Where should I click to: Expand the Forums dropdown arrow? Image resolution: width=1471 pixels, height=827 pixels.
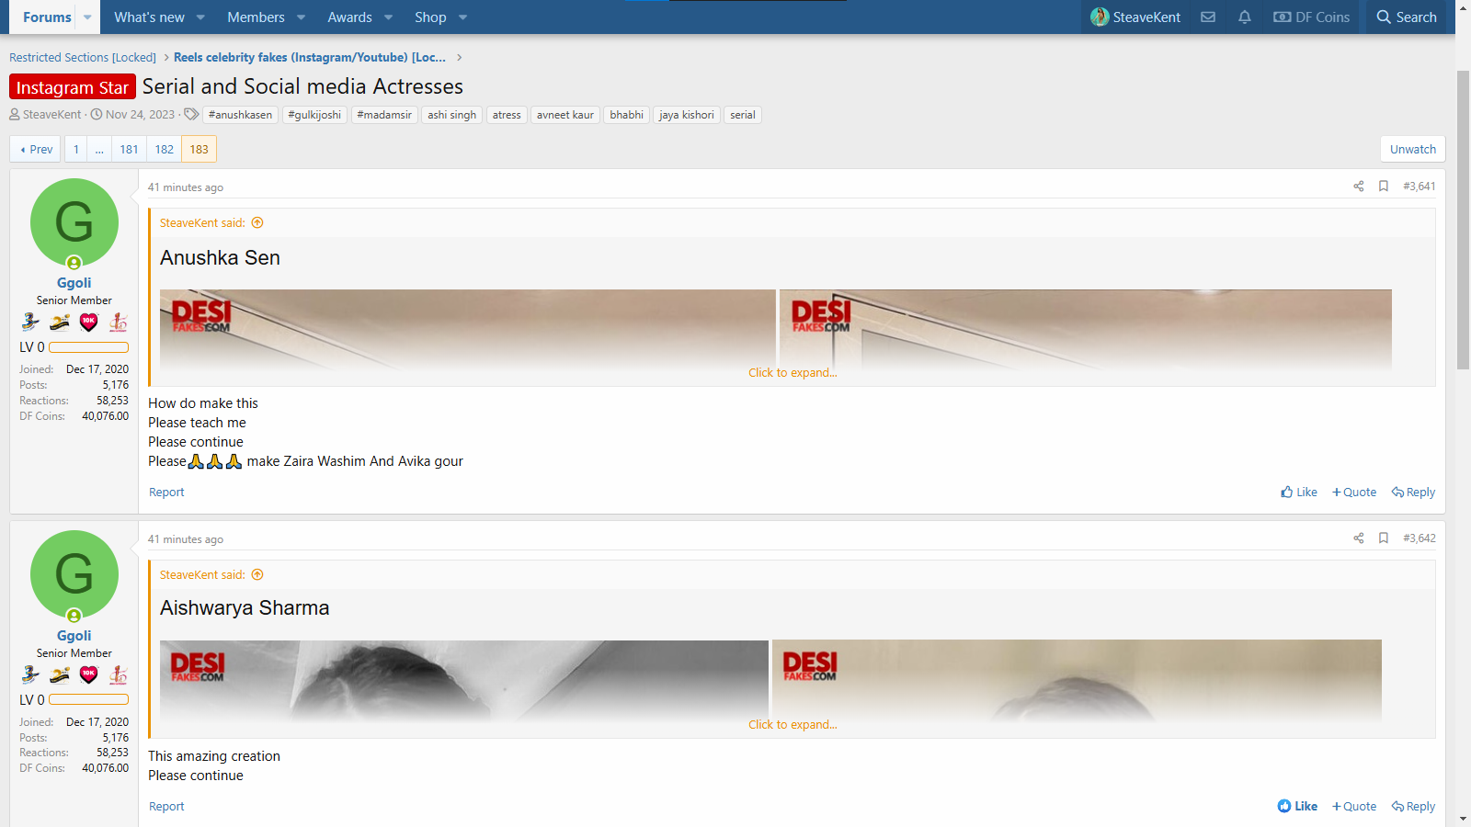(87, 17)
